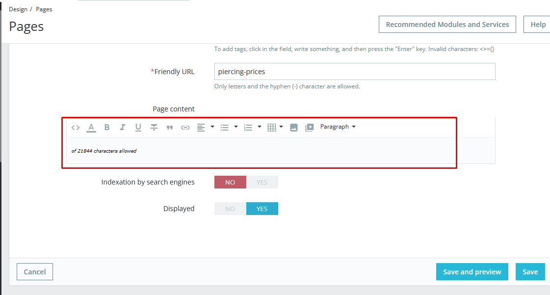Insert an image into page content
The height and width of the screenshot is (295, 550).
coord(293,128)
